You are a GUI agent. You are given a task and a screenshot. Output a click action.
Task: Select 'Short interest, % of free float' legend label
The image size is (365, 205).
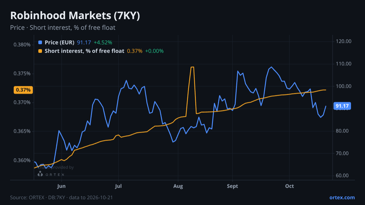pos(84,51)
